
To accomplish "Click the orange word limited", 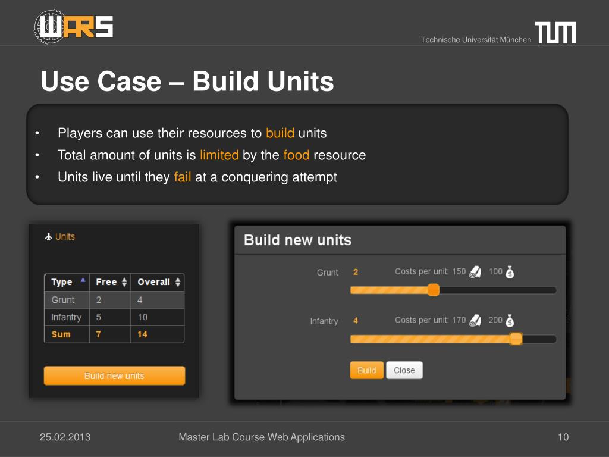I will (x=219, y=155).
